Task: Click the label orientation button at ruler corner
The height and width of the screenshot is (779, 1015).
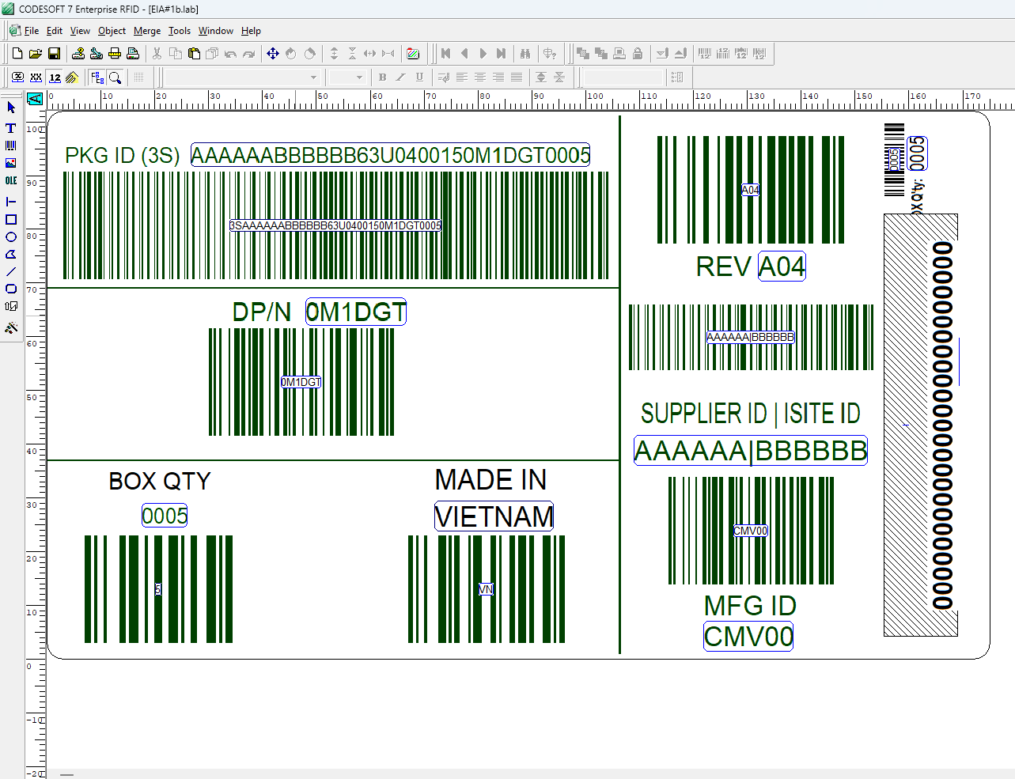Action: [x=35, y=99]
